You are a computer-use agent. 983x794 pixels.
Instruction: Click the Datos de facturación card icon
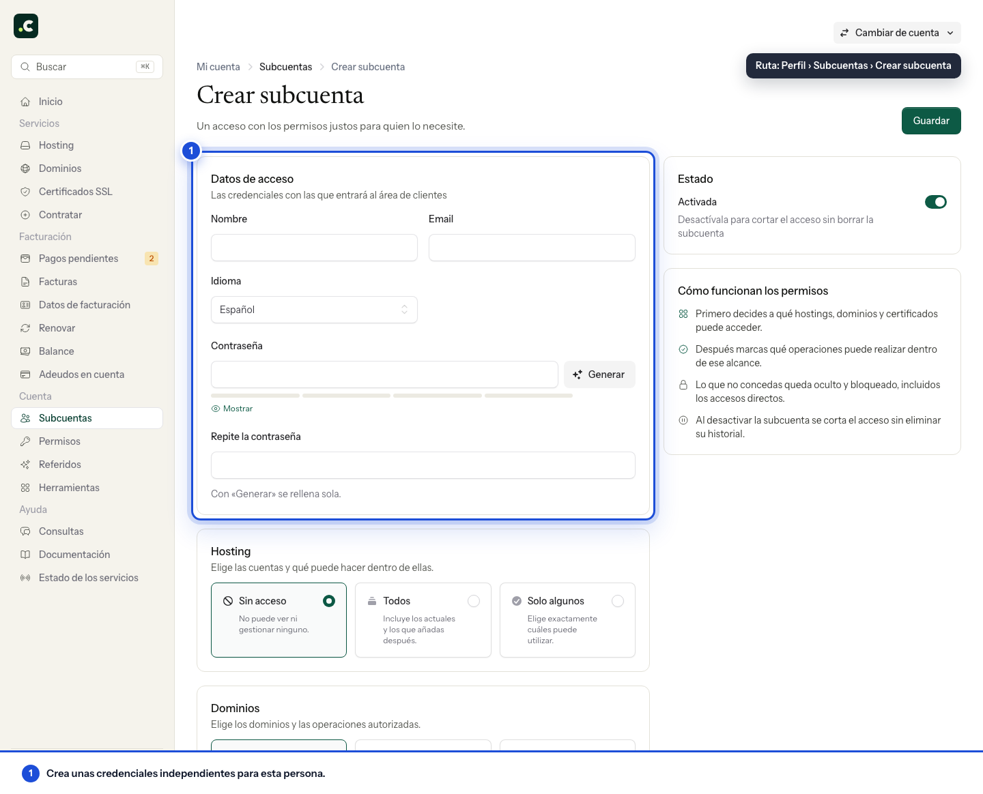(x=25, y=305)
